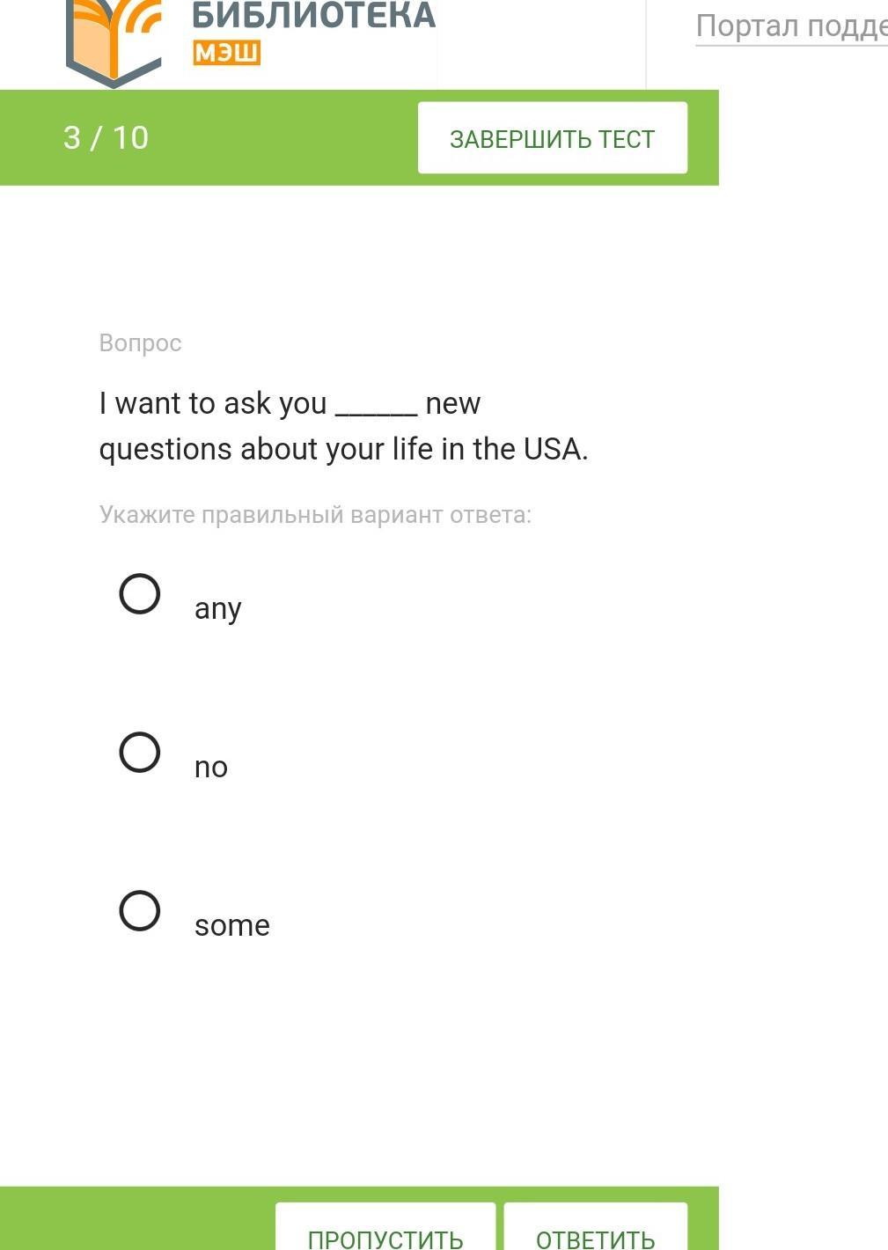Click the word "new" in the question

(x=453, y=404)
